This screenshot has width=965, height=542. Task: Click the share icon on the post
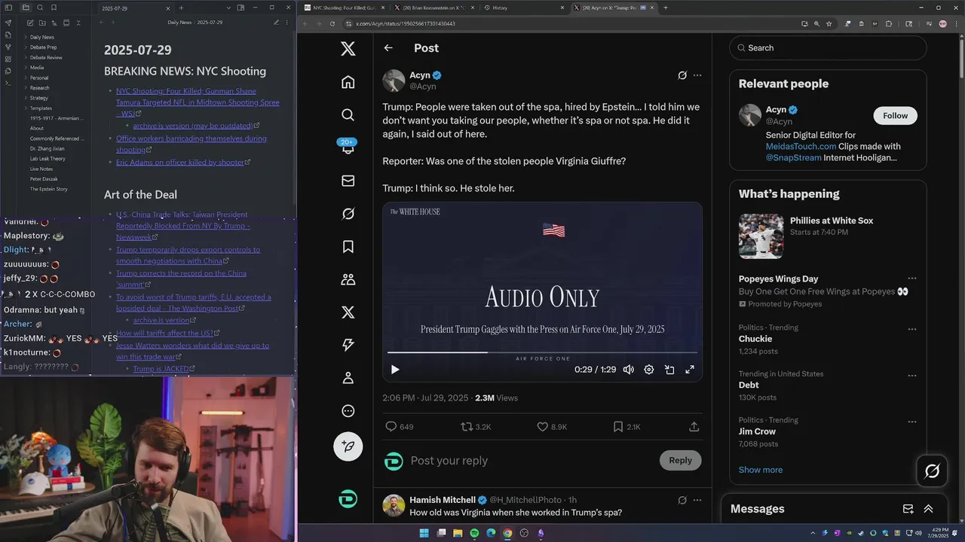(694, 427)
